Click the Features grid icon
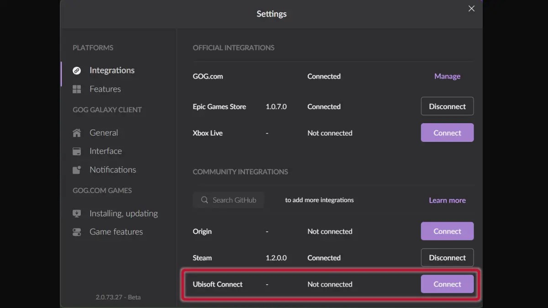 [78, 89]
